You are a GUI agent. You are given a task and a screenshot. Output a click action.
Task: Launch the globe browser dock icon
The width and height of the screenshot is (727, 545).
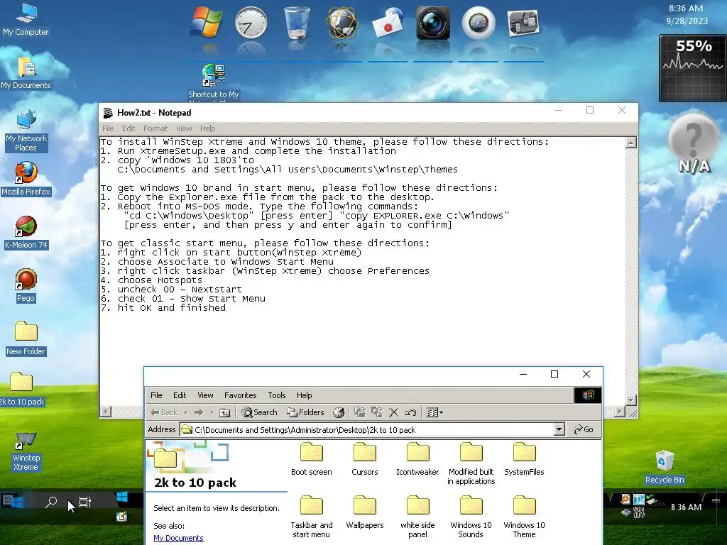[x=341, y=22]
